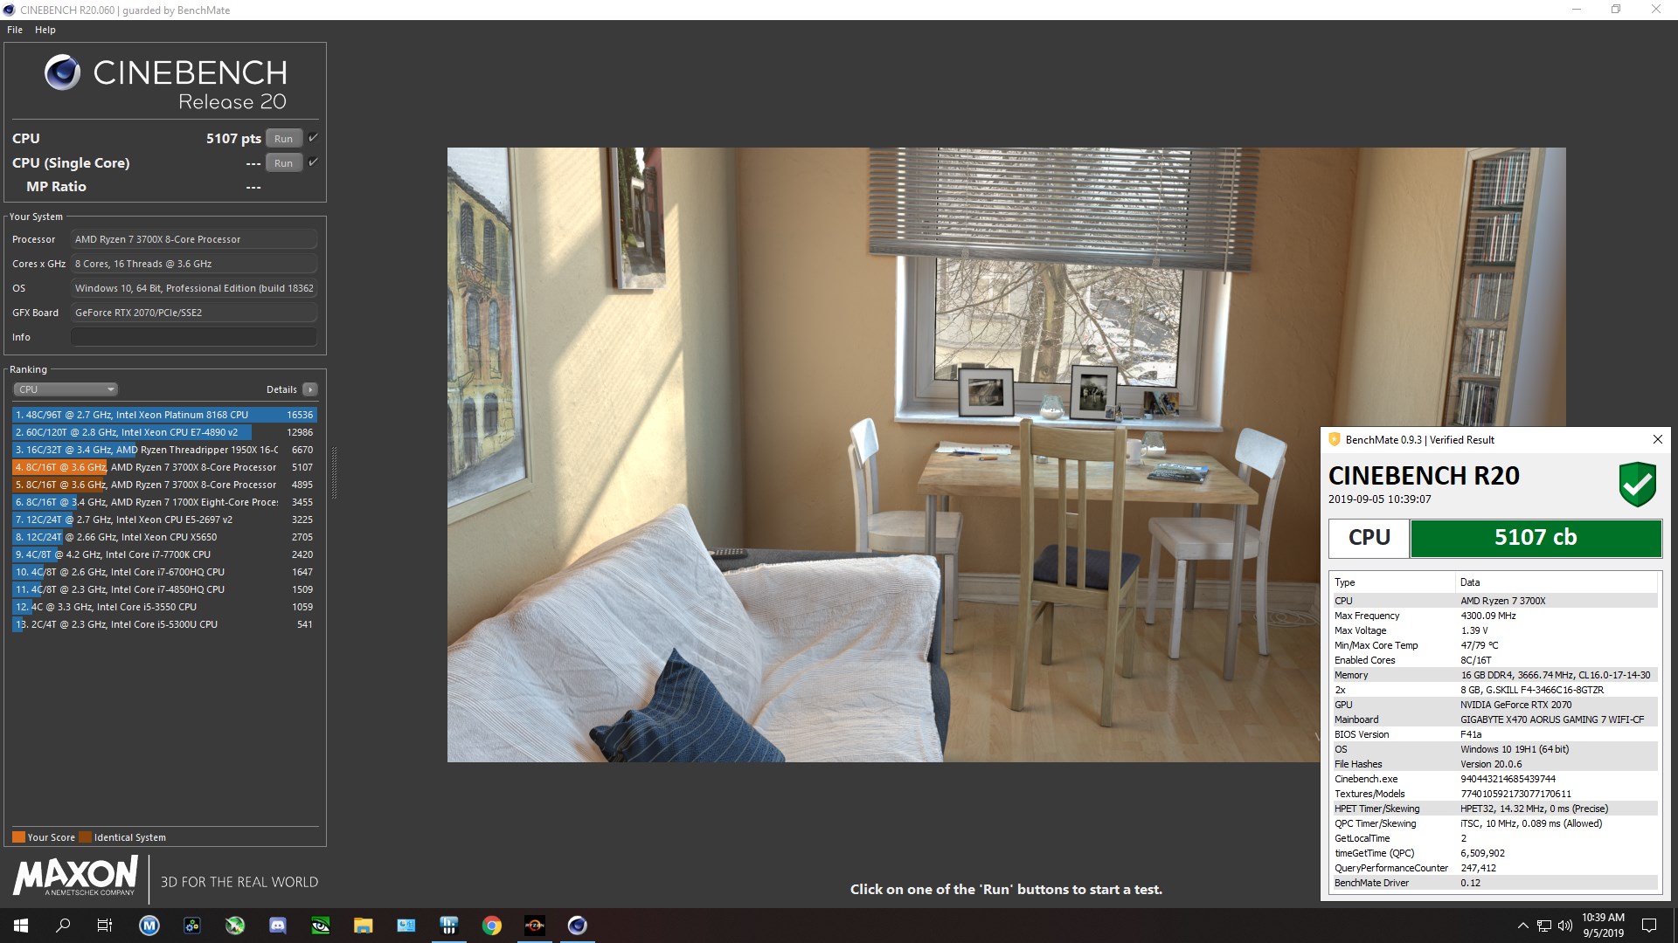Click the Cinebench title bar app icon
The height and width of the screenshot is (943, 1678).
click(10, 10)
